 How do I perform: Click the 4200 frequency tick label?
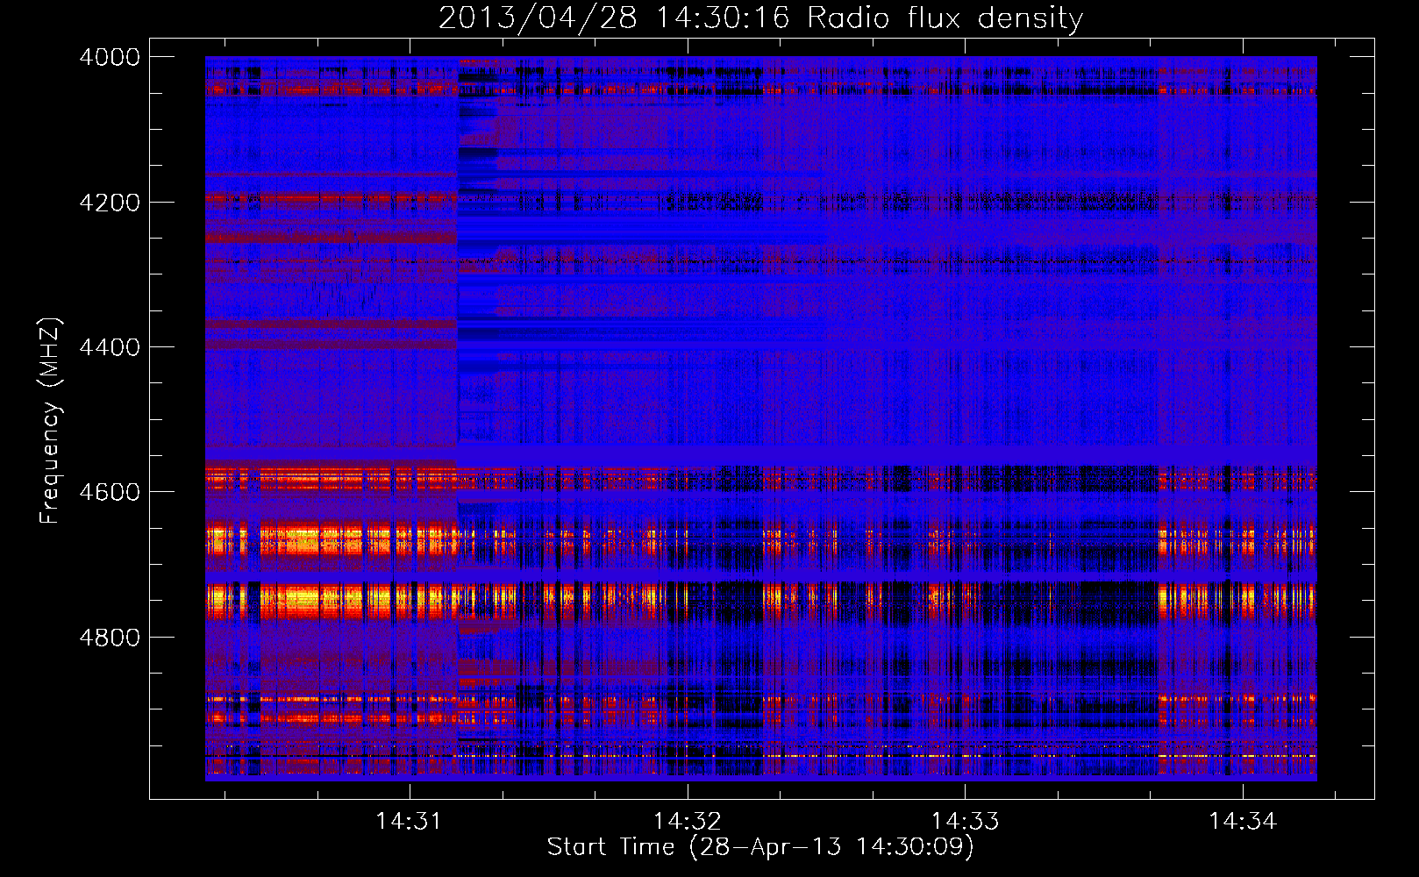[x=110, y=203]
